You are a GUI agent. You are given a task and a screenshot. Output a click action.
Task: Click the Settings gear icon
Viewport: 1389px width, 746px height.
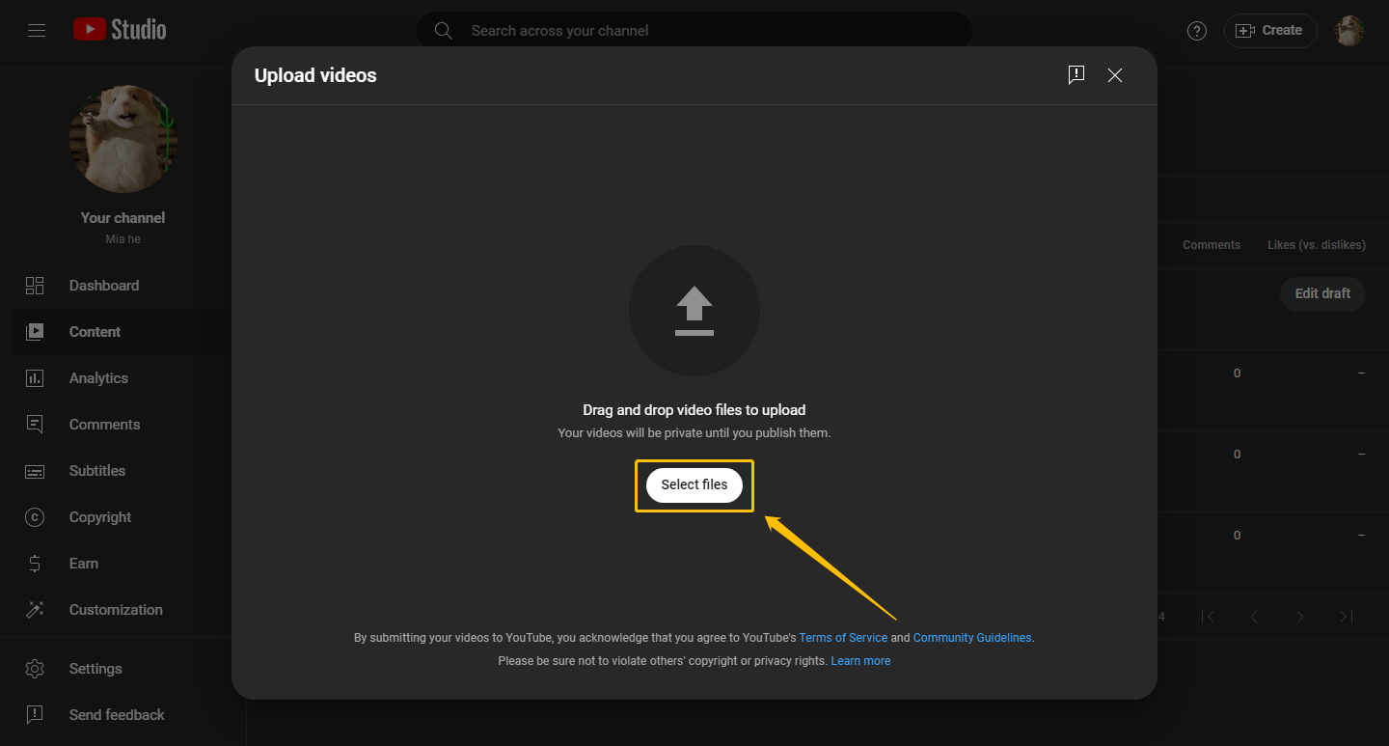click(x=35, y=669)
